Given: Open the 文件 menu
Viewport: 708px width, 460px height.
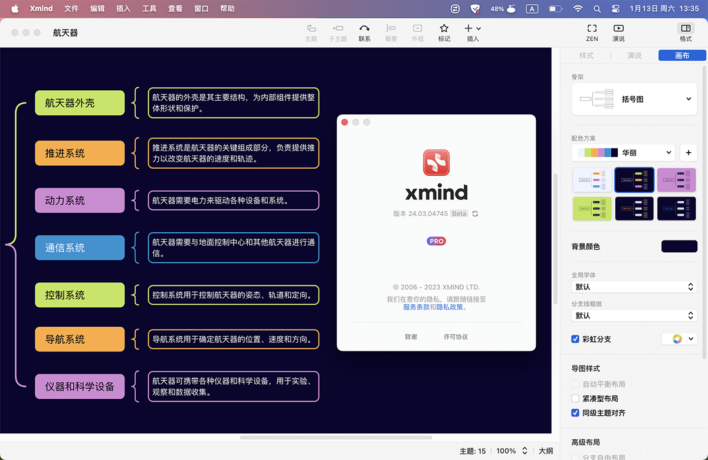Looking at the screenshot, I should pos(71,9).
